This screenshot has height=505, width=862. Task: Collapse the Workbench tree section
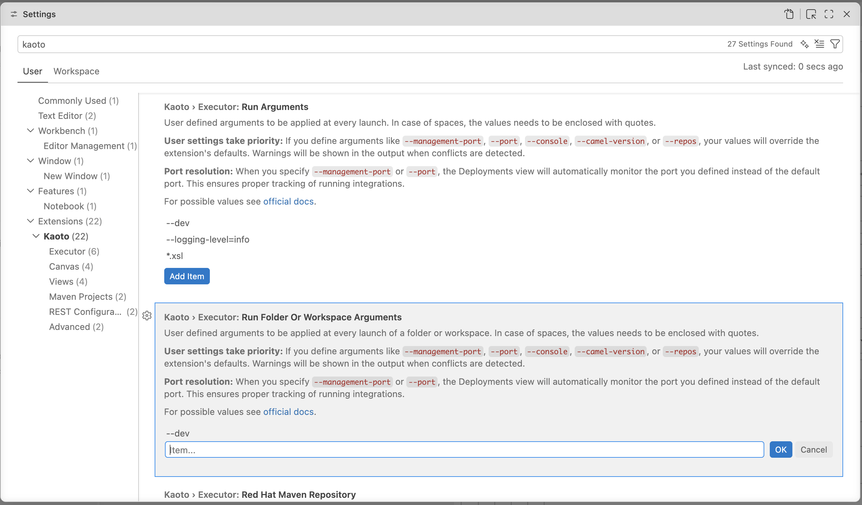(x=31, y=131)
